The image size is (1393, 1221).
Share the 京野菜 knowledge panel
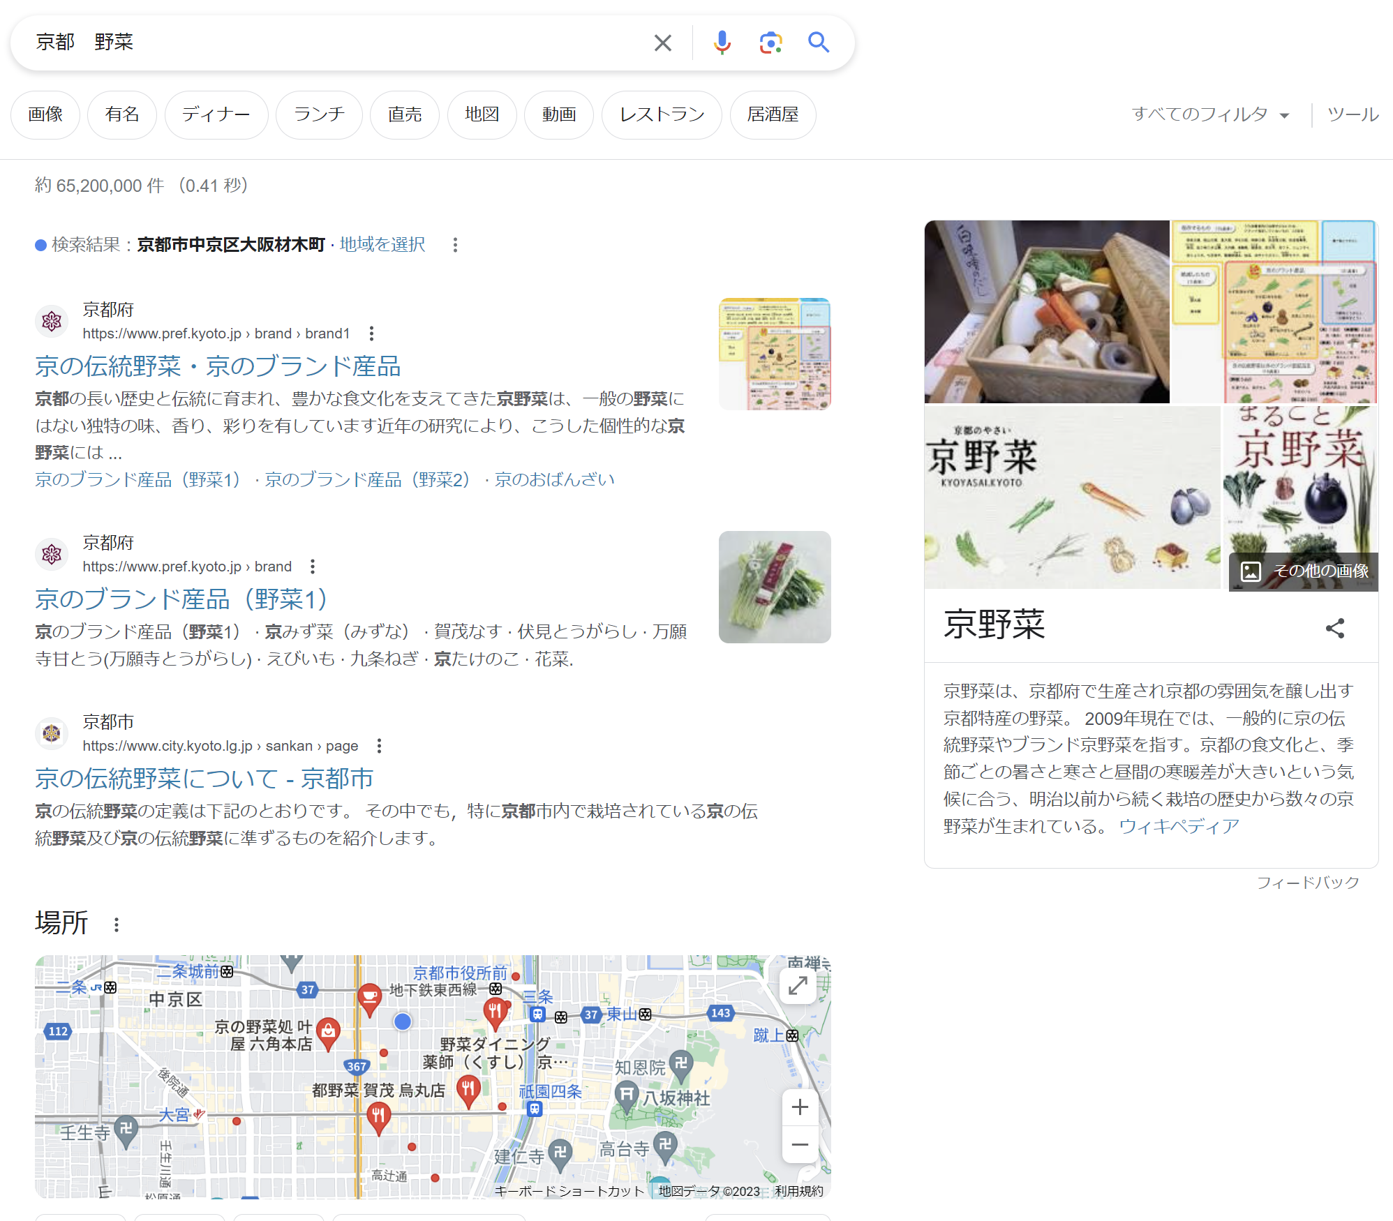(1334, 628)
